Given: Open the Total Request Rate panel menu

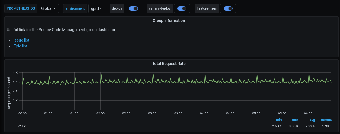Looking at the screenshot, I should coord(169,64).
